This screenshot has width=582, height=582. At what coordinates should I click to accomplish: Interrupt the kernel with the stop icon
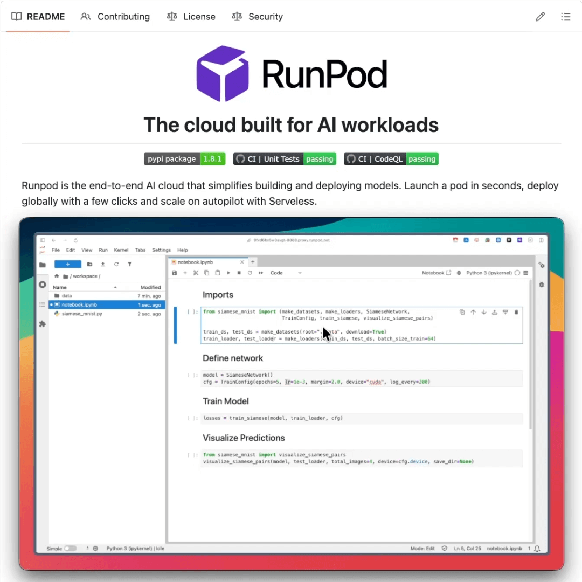click(239, 273)
